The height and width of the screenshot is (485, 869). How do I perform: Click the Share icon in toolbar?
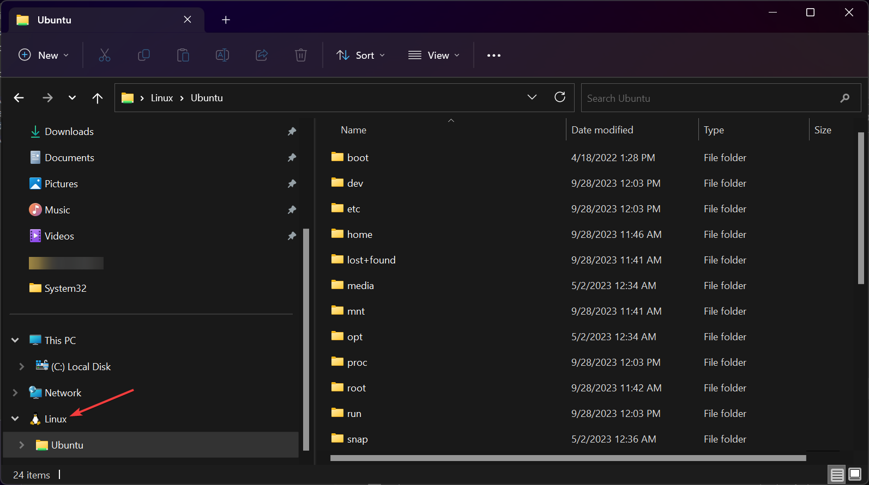[x=262, y=55]
